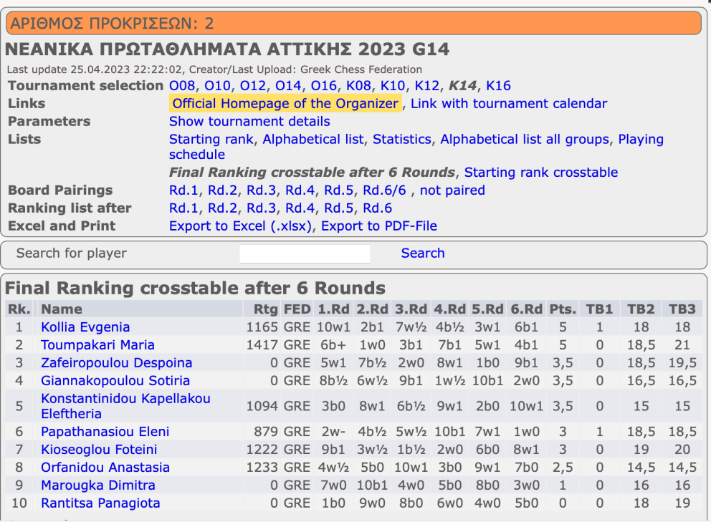Open player Toumpakari Maria
Viewport: 711px width, 522px height.
point(97,345)
